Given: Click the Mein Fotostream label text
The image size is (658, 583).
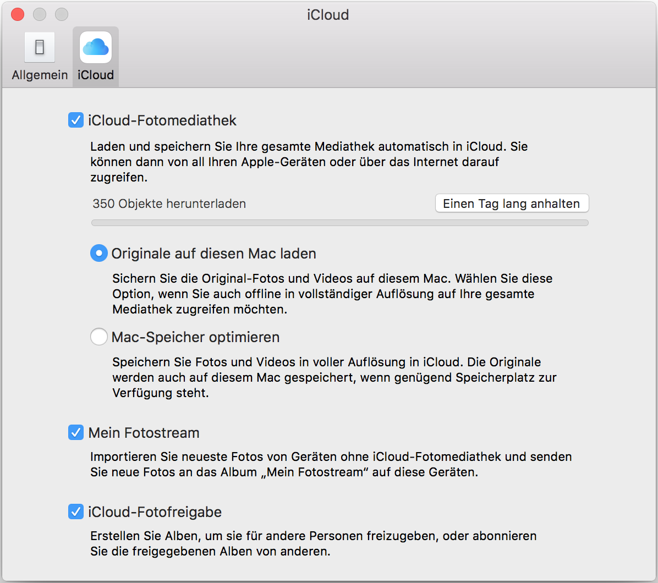Looking at the screenshot, I should tap(144, 433).
